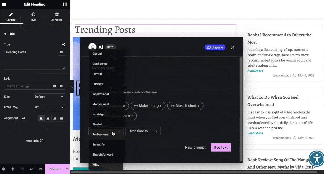Click the AI sparkle icon beside Title
This screenshot has height=174, width=324.
point(63,44)
